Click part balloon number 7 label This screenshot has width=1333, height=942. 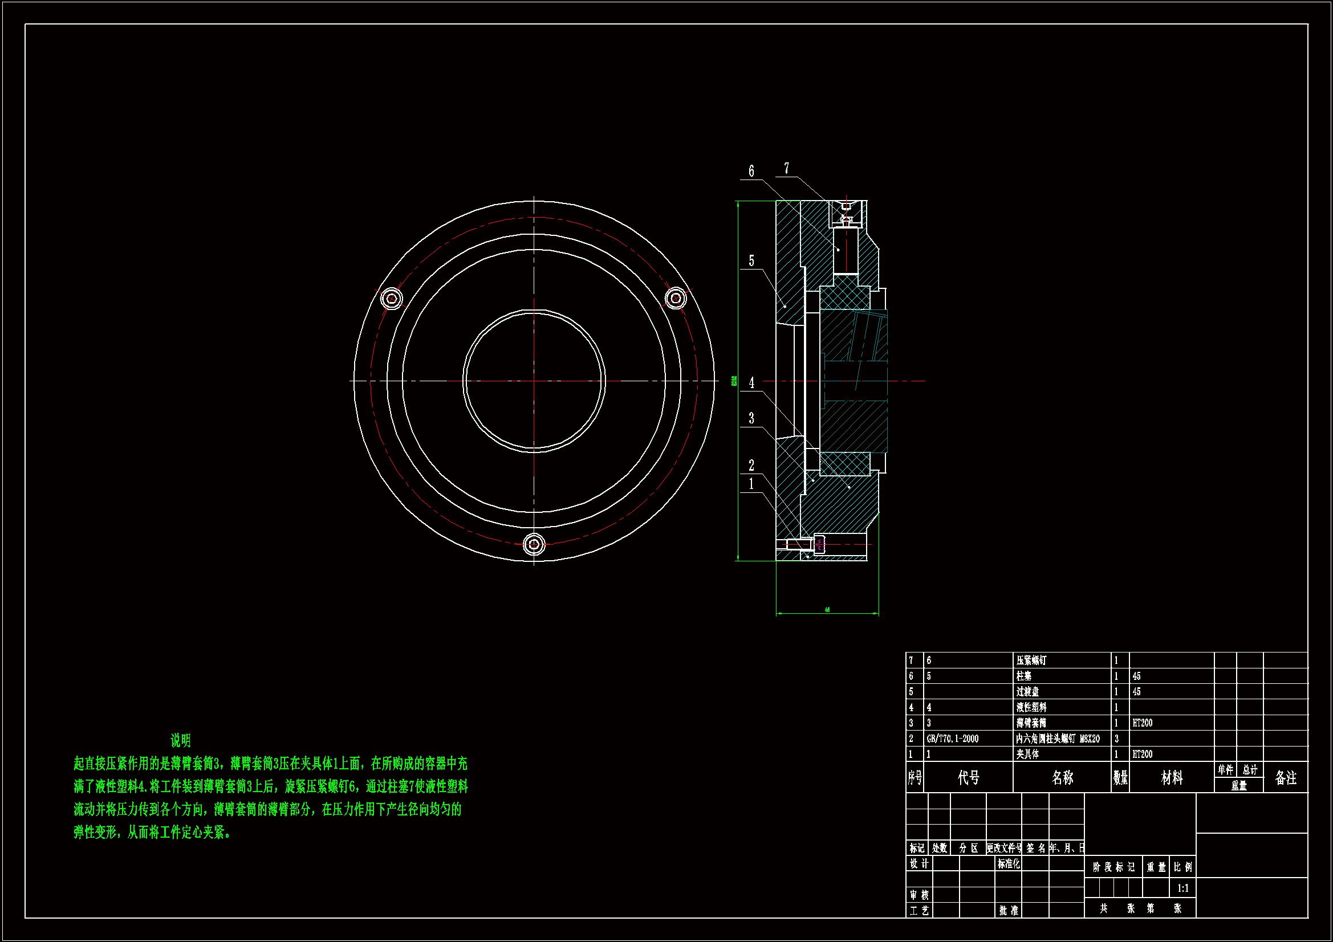click(786, 168)
